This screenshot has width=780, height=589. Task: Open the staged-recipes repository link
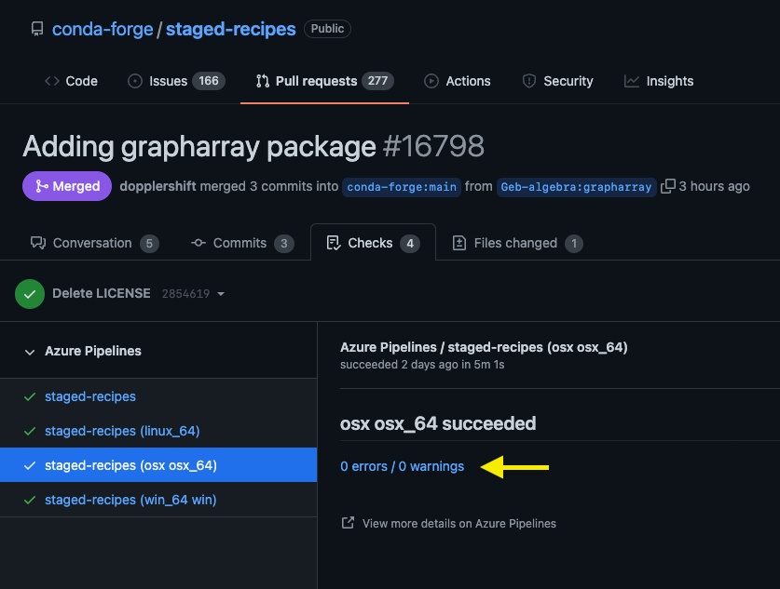[x=231, y=29]
